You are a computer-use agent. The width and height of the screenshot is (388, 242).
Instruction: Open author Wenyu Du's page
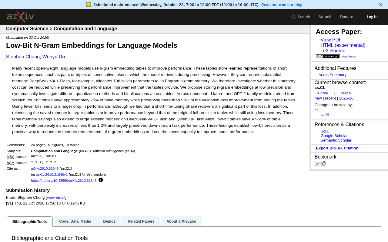(54, 57)
